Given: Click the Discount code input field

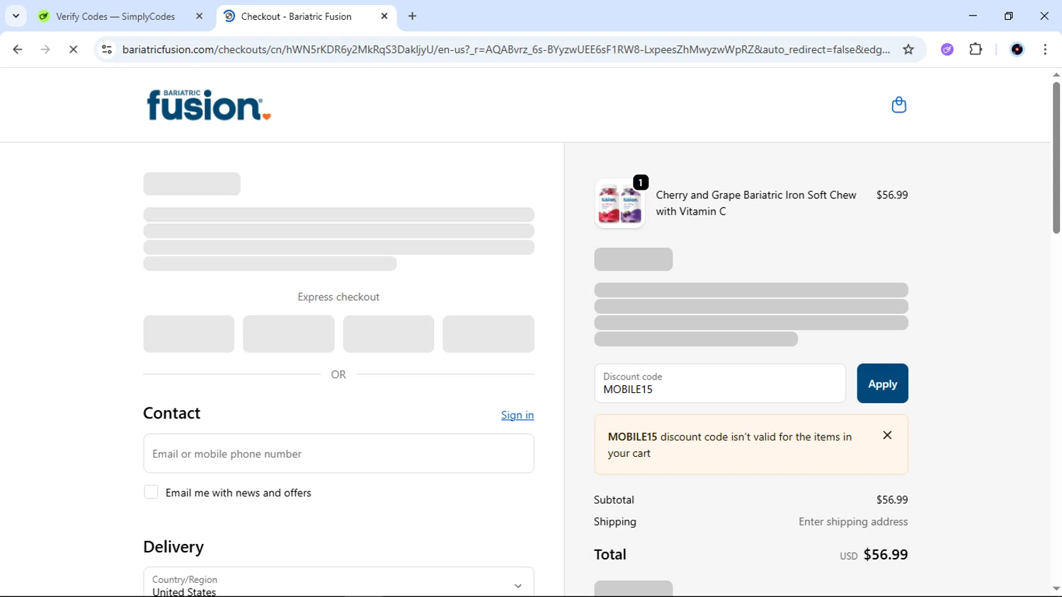Looking at the screenshot, I should pyautogui.click(x=720, y=383).
